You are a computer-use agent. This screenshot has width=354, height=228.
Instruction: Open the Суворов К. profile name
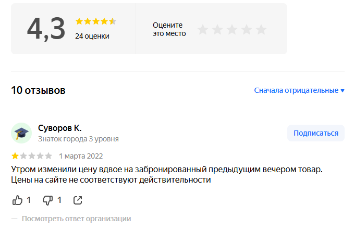[x=60, y=128]
